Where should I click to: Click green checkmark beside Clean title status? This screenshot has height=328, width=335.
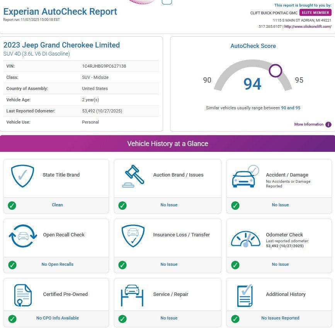click(12, 205)
